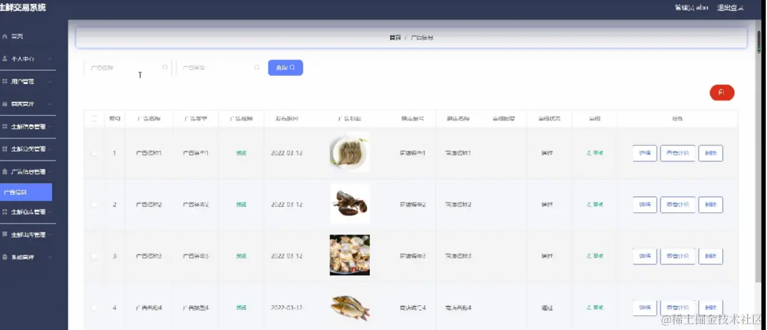Click the green video link in row 4
Screen dimensions: 767x330
point(241,308)
